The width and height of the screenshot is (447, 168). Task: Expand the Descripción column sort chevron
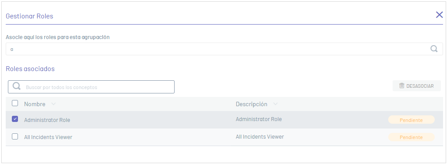click(275, 104)
